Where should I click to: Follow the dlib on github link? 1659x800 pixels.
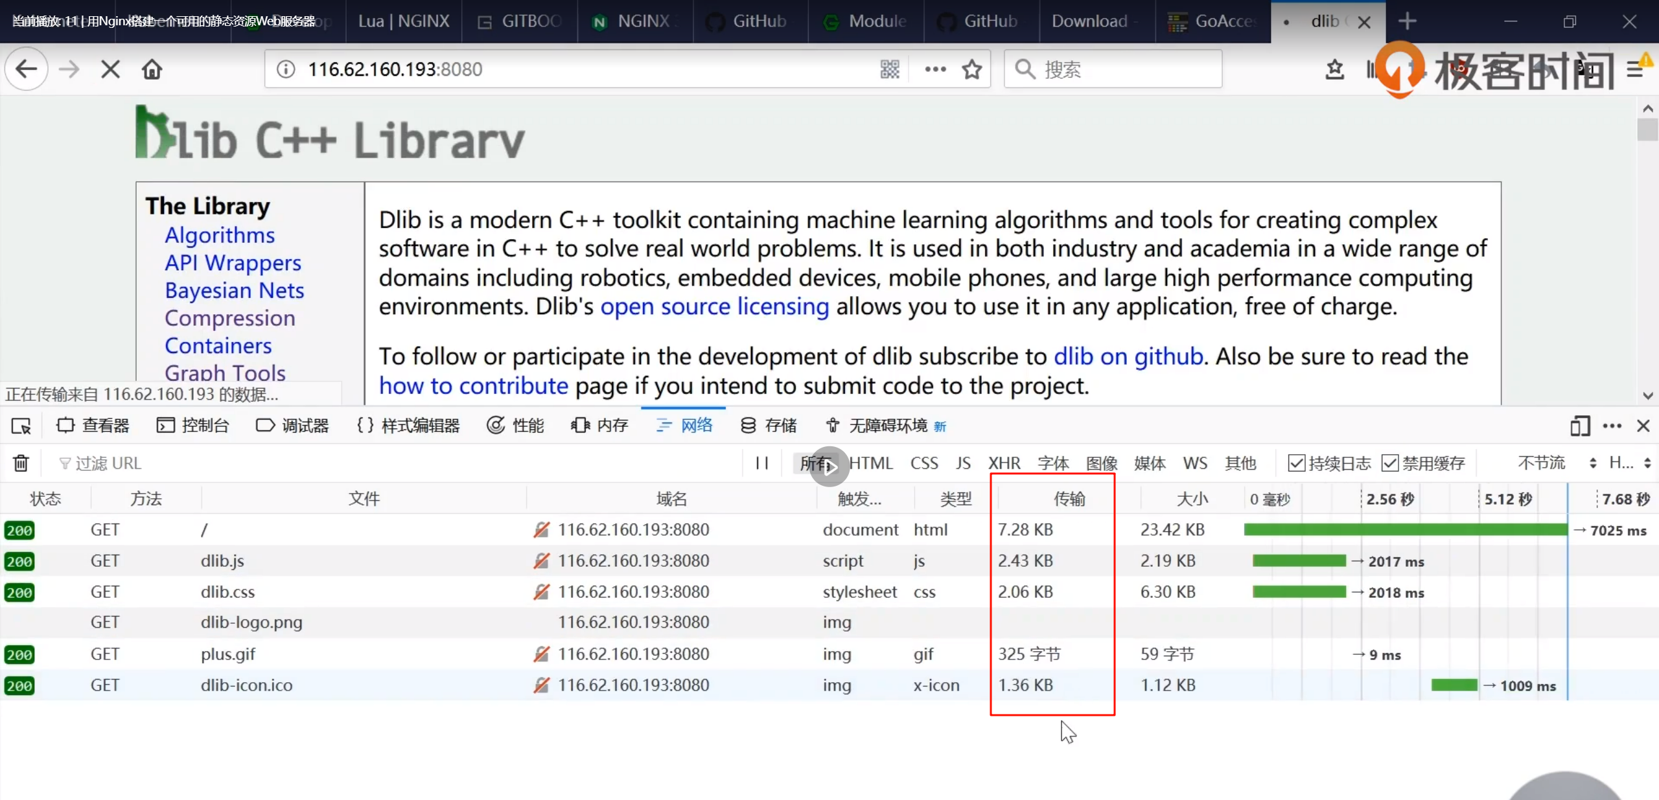pyautogui.click(x=1128, y=356)
